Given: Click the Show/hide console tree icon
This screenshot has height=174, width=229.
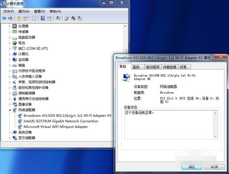Looking at the screenshot, I should (x=26, y=18).
